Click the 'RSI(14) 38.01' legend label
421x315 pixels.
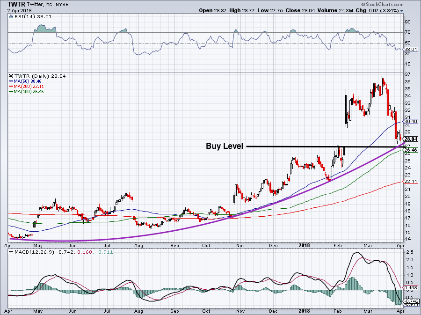tap(33, 17)
